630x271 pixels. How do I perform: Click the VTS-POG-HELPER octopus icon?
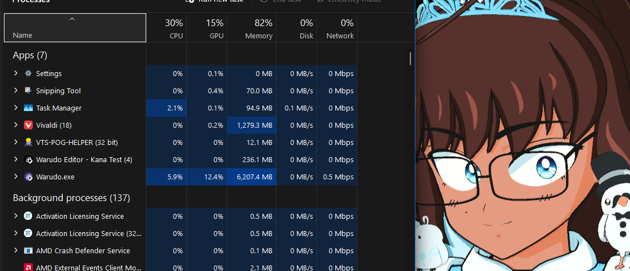28,143
